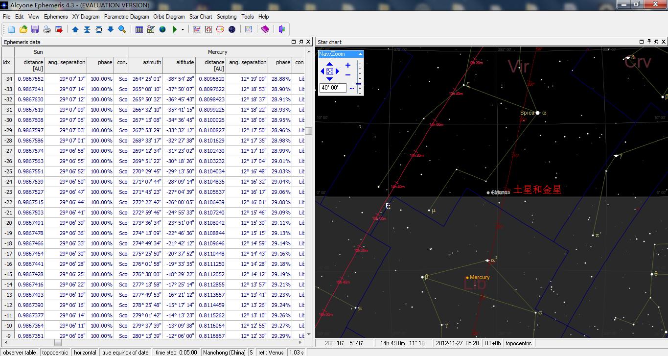The image size is (668, 356).
Task: Click the Nav/Zoom vertical zoom slider handle
Action: [x=359, y=84]
